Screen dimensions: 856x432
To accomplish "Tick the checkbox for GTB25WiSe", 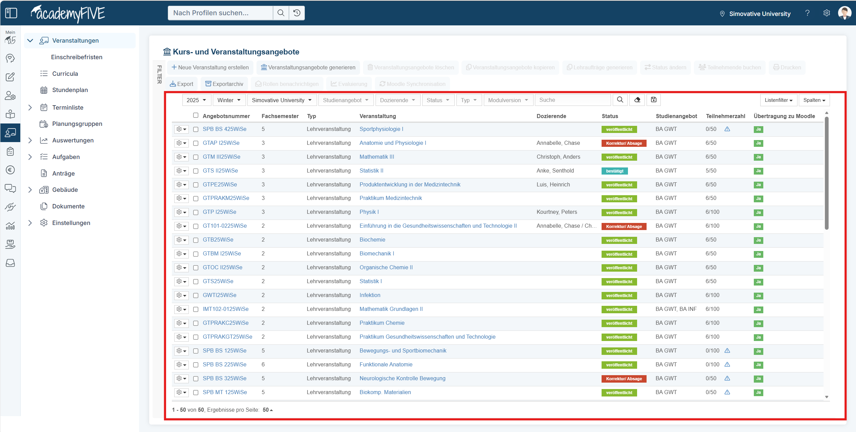I will 196,240.
